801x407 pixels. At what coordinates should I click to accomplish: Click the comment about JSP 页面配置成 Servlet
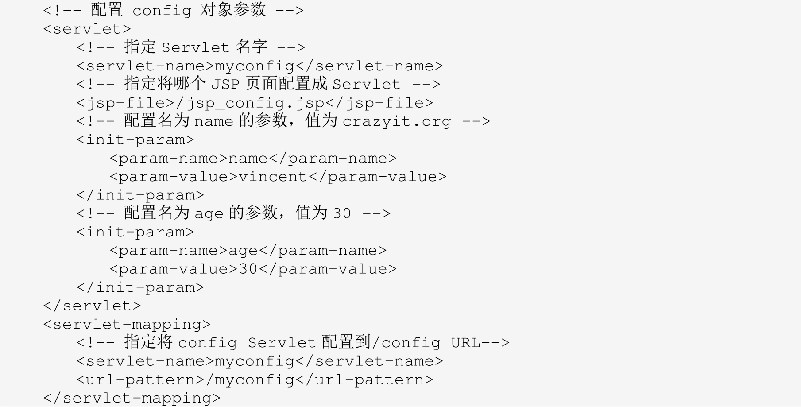[258, 84]
